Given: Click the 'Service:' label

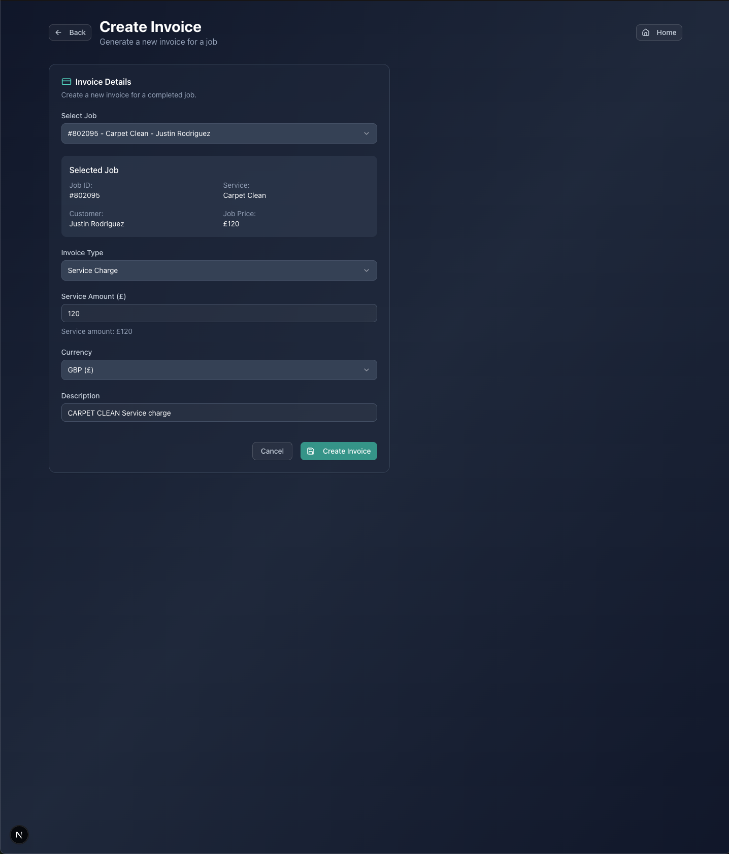Looking at the screenshot, I should 237,185.
